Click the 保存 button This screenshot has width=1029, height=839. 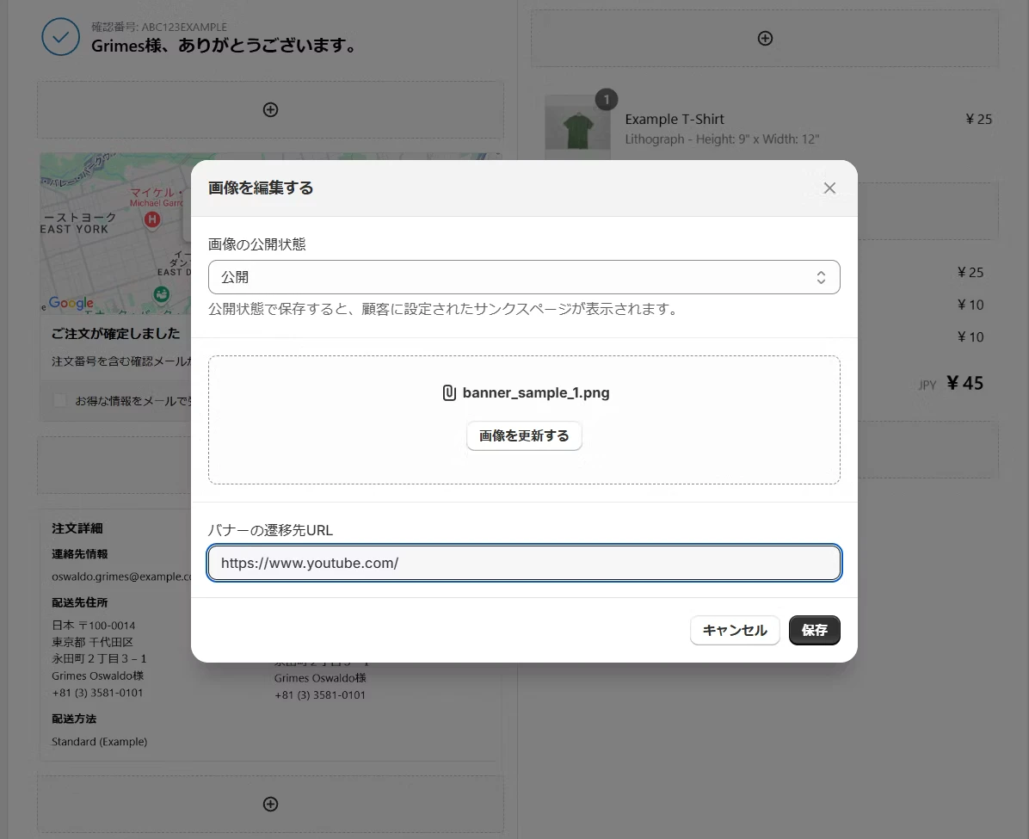(815, 630)
